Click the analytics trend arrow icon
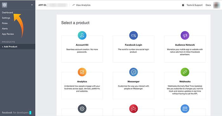The image size is (222, 116). coord(73,5)
